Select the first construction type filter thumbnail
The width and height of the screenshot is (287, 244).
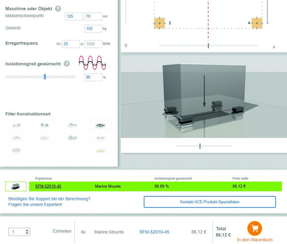(17, 125)
